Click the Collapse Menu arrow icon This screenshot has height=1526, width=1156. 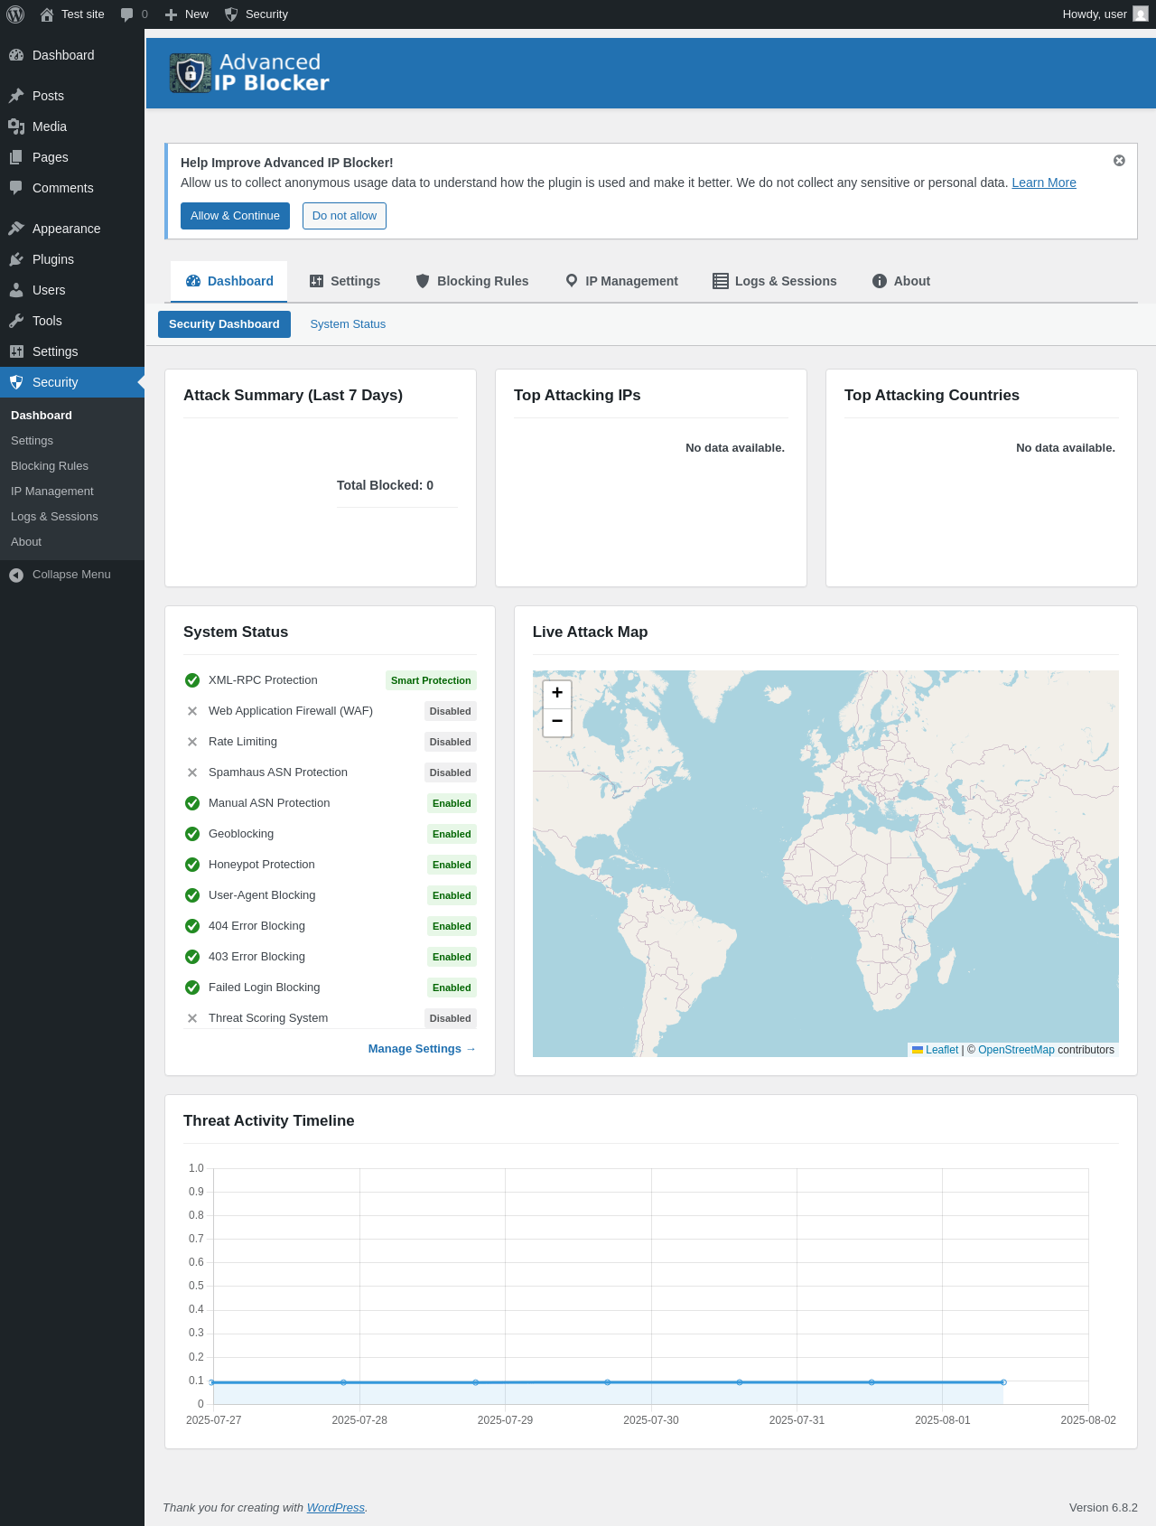click(16, 575)
